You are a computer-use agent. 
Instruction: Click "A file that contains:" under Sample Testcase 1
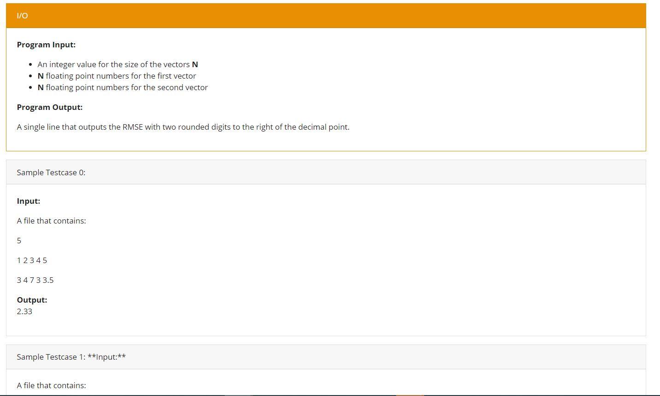click(x=52, y=385)
